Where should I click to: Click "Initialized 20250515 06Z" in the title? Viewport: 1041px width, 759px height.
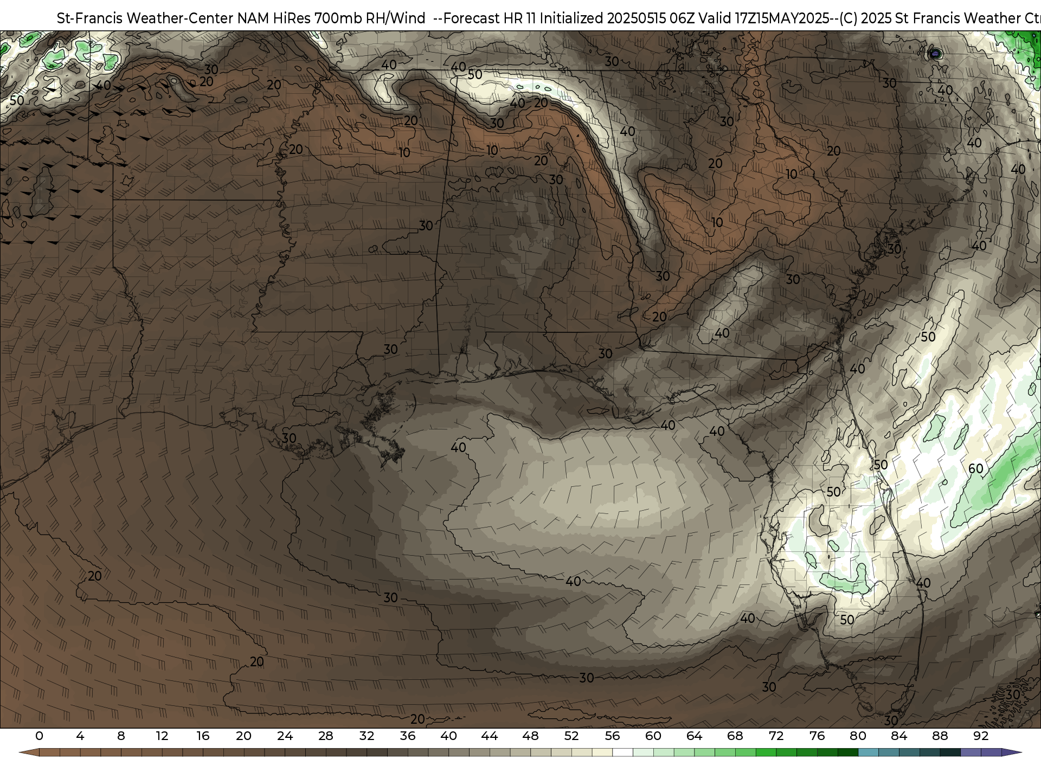pos(616,18)
